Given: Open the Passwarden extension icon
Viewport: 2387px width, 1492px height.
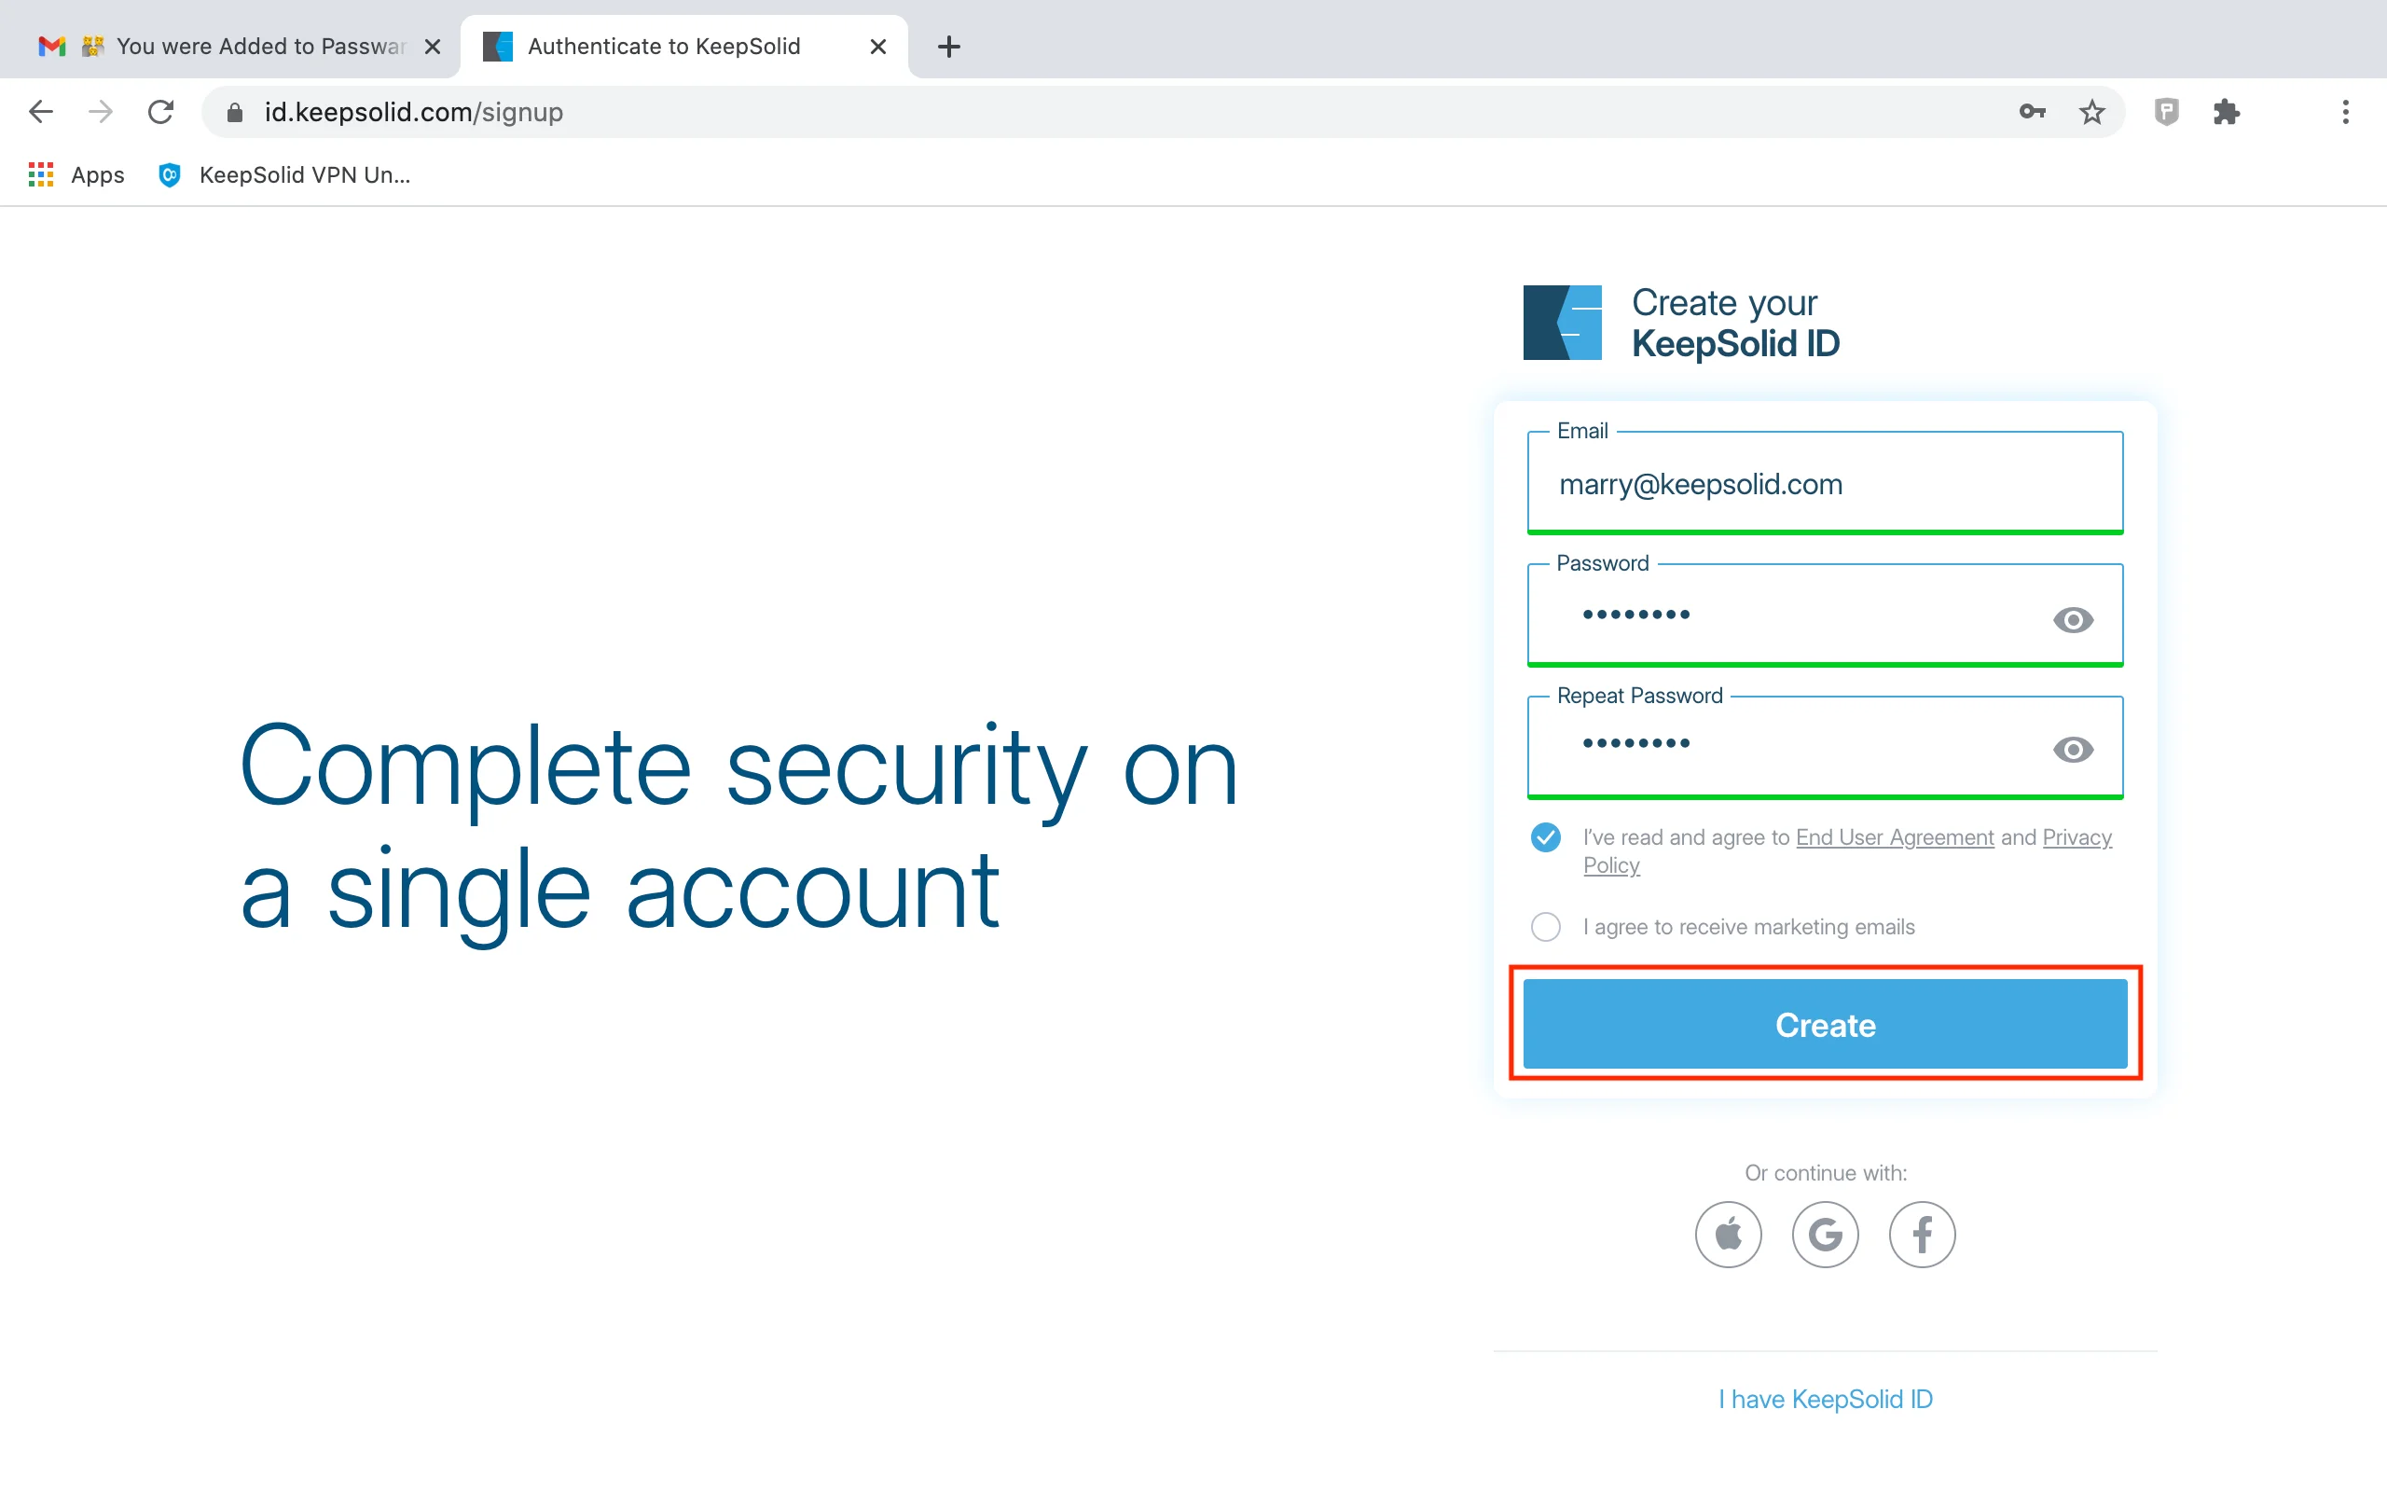Looking at the screenshot, I should (2166, 113).
